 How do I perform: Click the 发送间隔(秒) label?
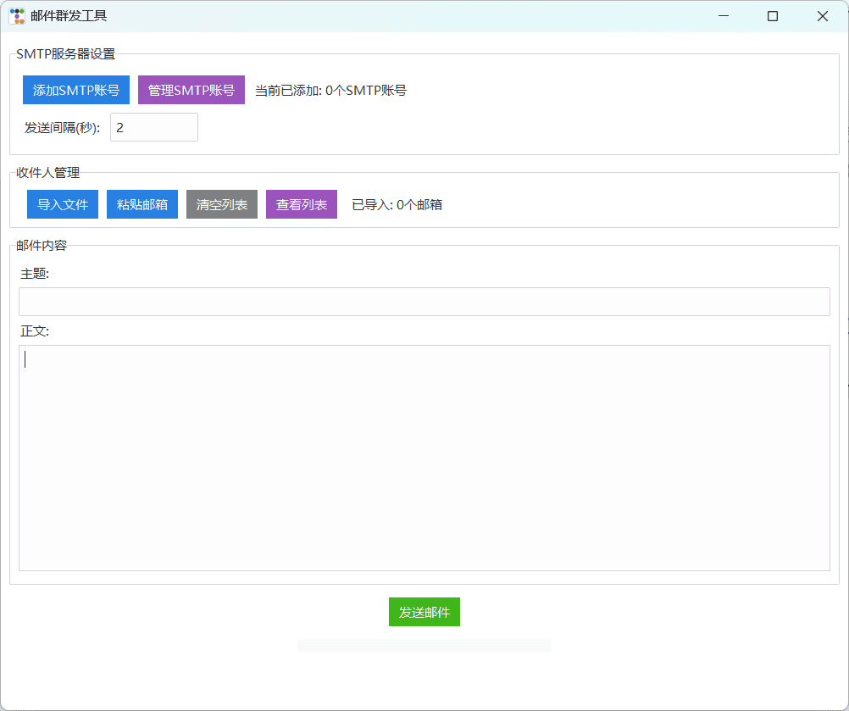tap(62, 128)
